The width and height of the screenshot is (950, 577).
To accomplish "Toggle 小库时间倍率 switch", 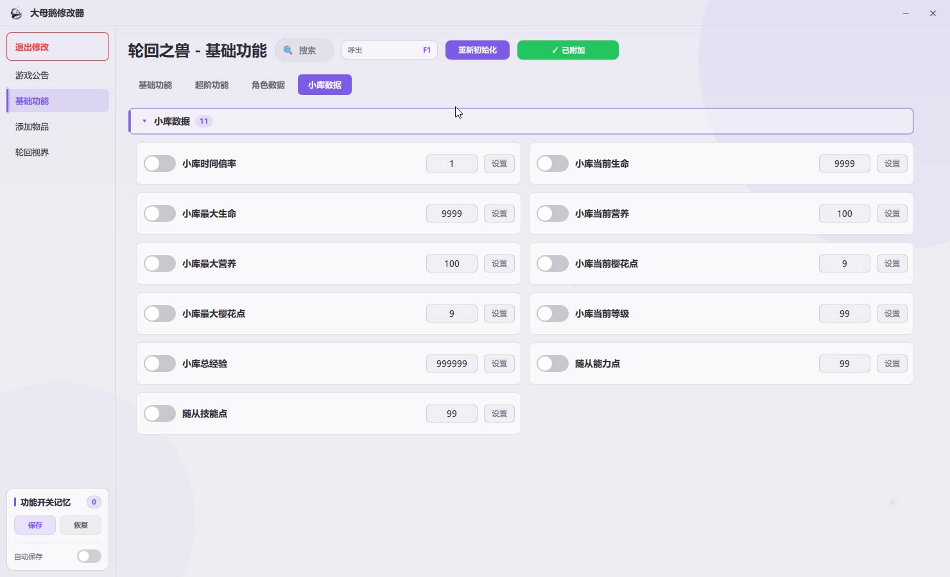I will pos(160,163).
